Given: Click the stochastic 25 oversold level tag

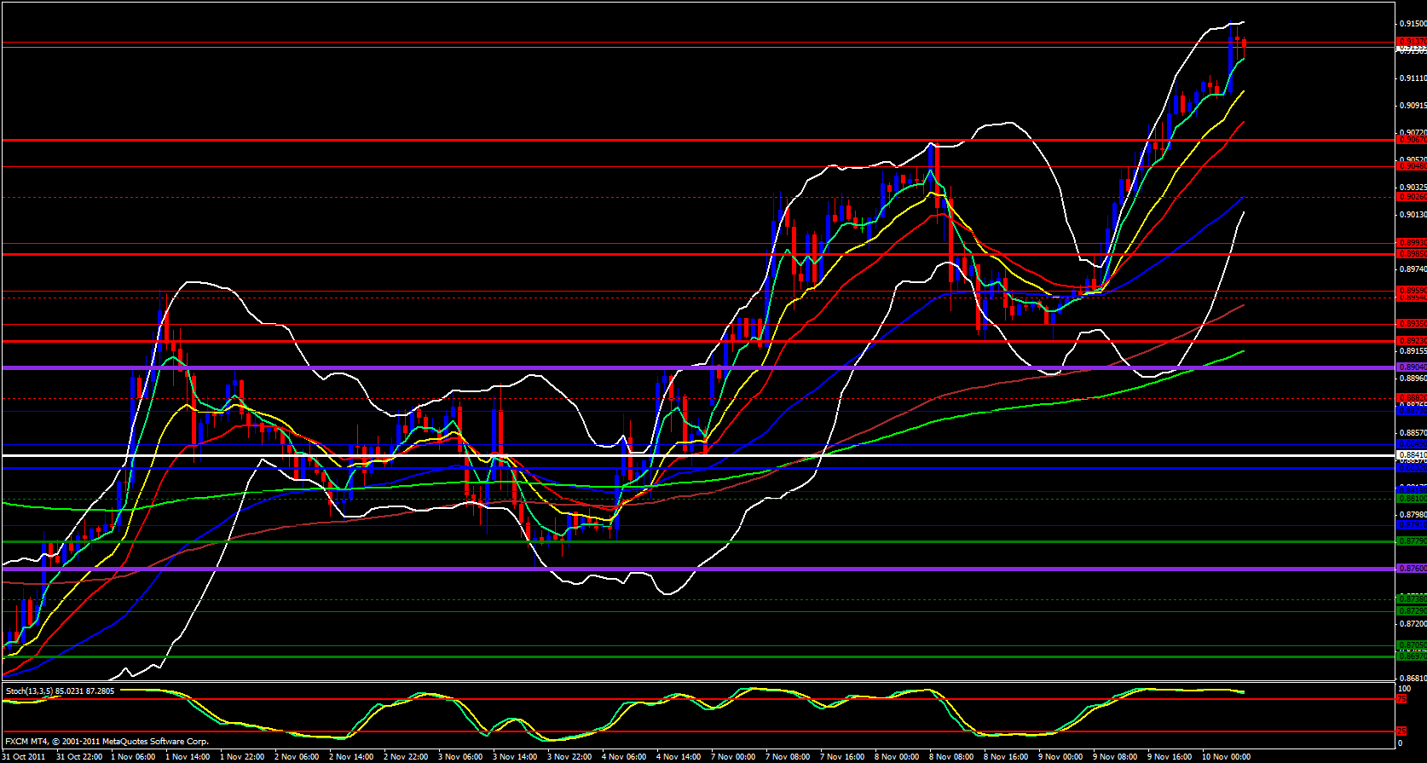Looking at the screenshot, I should pyautogui.click(x=1401, y=731).
